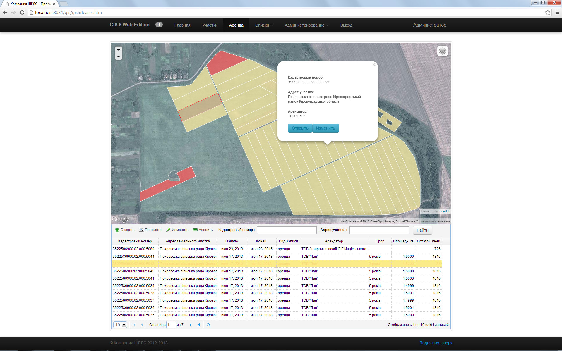The width and height of the screenshot is (562, 351).
Task: Click the Просмотр (view) toolbar icon
Action: (x=141, y=230)
